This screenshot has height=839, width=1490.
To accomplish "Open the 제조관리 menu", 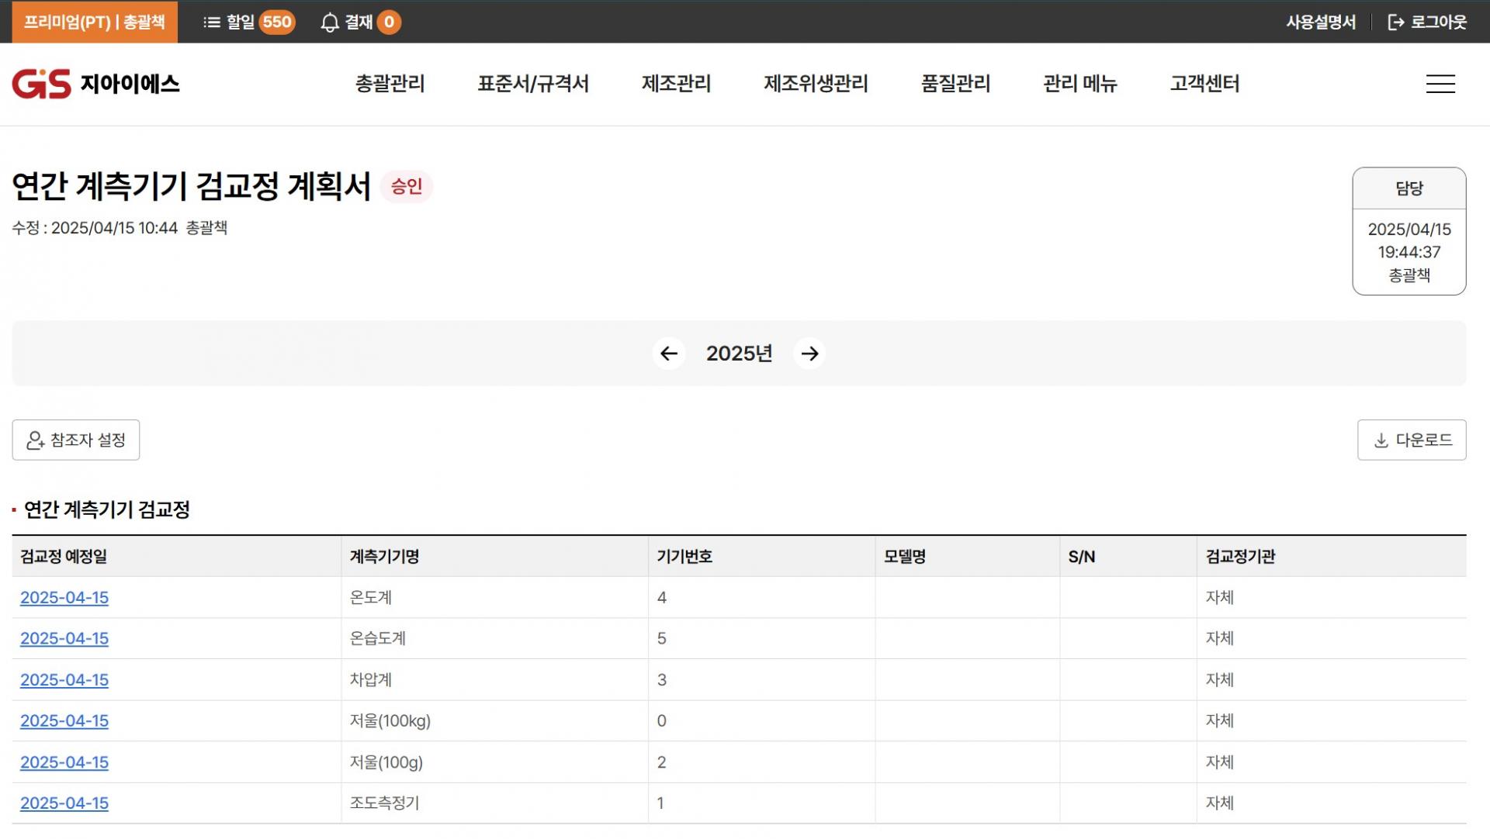I will point(676,84).
